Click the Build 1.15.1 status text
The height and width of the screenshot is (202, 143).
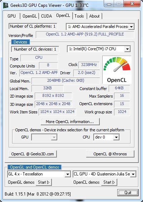38,194
